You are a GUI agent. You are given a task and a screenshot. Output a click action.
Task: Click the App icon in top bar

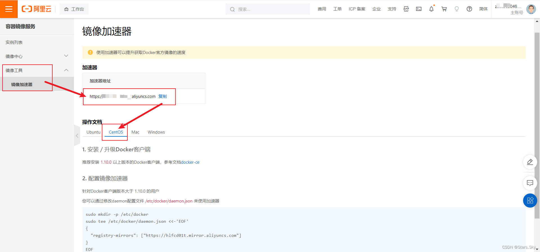click(x=406, y=9)
